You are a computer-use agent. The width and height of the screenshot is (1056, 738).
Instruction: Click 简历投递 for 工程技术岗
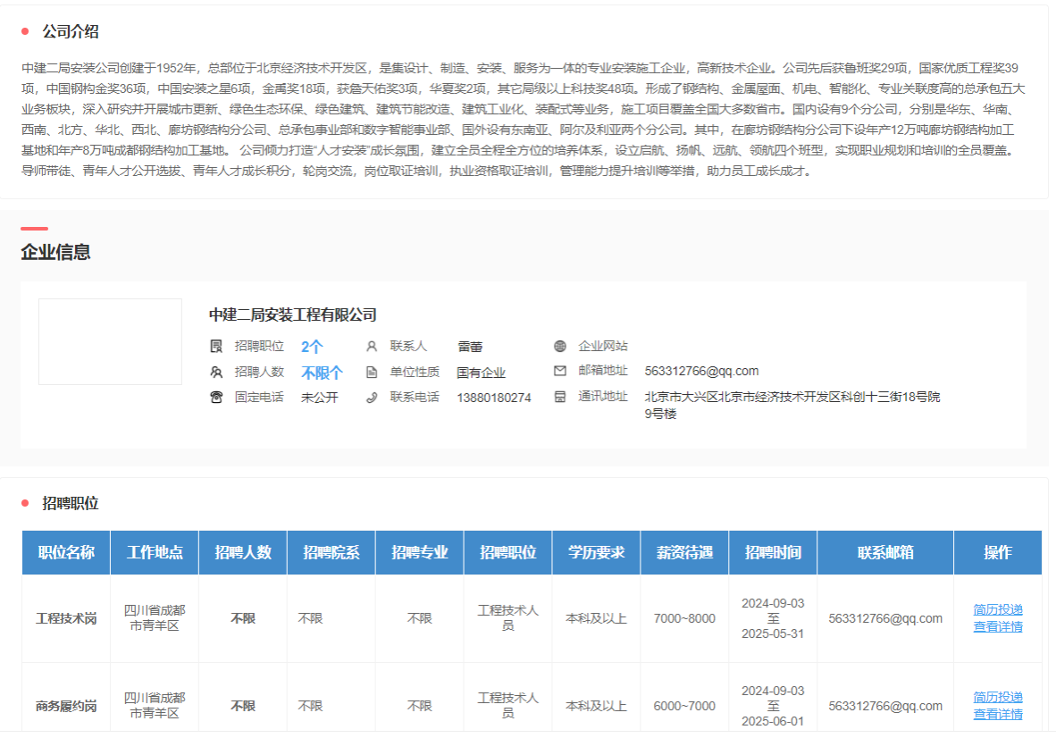997,609
